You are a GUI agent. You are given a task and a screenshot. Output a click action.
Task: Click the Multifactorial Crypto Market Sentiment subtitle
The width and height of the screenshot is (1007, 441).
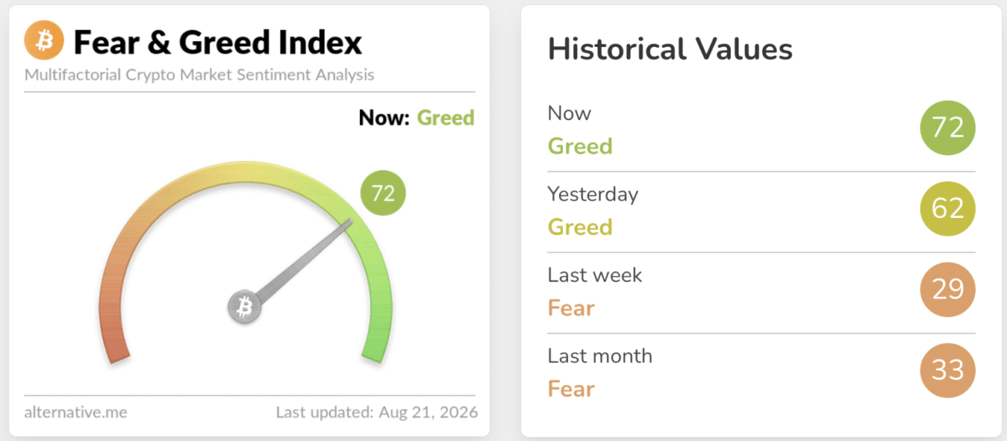[200, 75]
